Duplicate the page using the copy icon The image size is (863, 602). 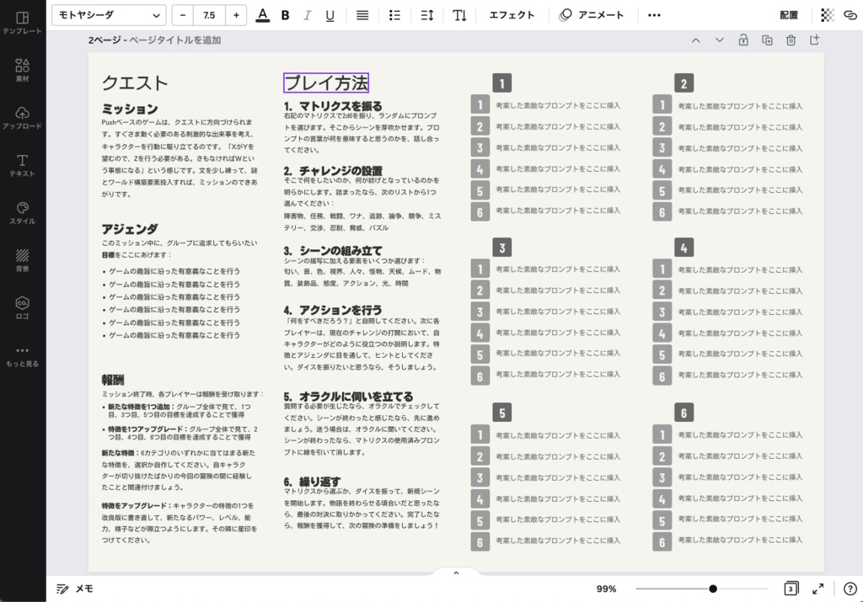(765, 39)
